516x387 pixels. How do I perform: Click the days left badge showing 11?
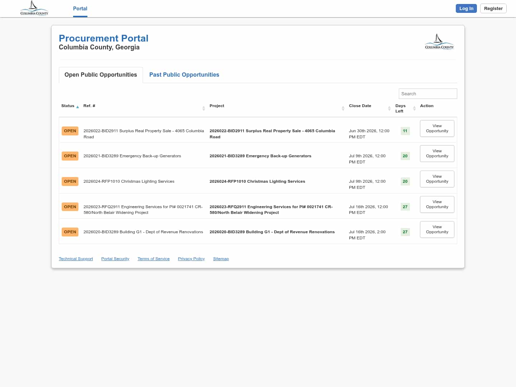tap(405, 131)
